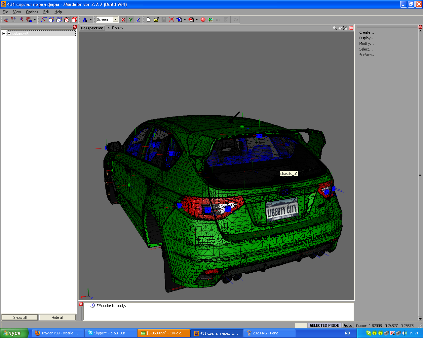The width and height of the screenshot is (423, 338).
Task: Toggle the sultan.wft visibility checkbox
Action: 9,33
